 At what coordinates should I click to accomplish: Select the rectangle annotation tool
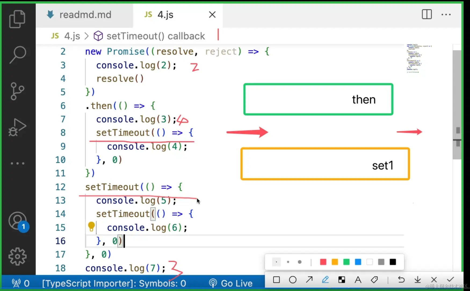tap(276, 280)
